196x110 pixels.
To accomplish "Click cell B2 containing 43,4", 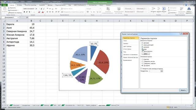I will [x=31, y=28].
